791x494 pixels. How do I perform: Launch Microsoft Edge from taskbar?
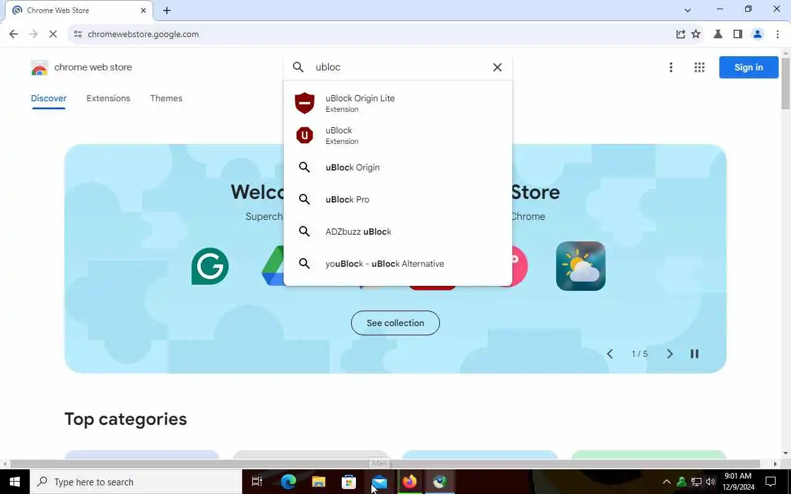(288, 482)
